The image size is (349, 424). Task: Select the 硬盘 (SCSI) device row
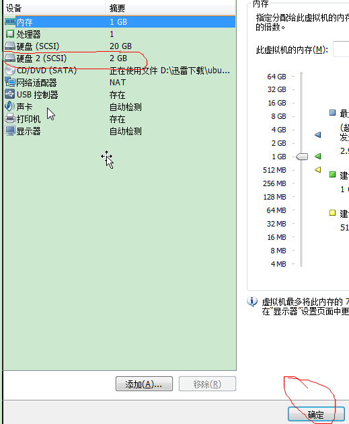(120, 46)
